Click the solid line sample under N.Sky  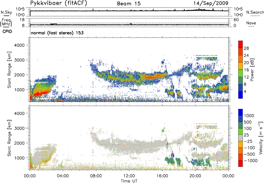(6, 16)
